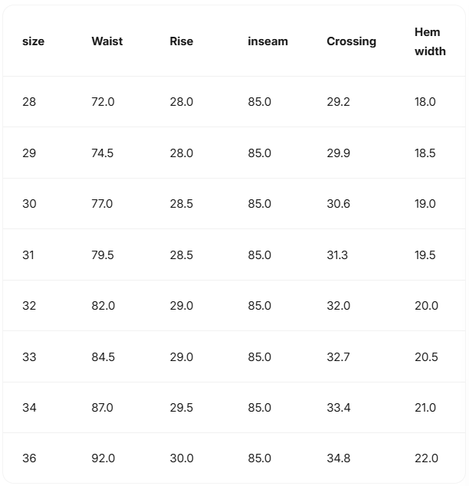Click the size 33 row label
The width and height of the screenshot is (469, 486).
tap(29, 357)
